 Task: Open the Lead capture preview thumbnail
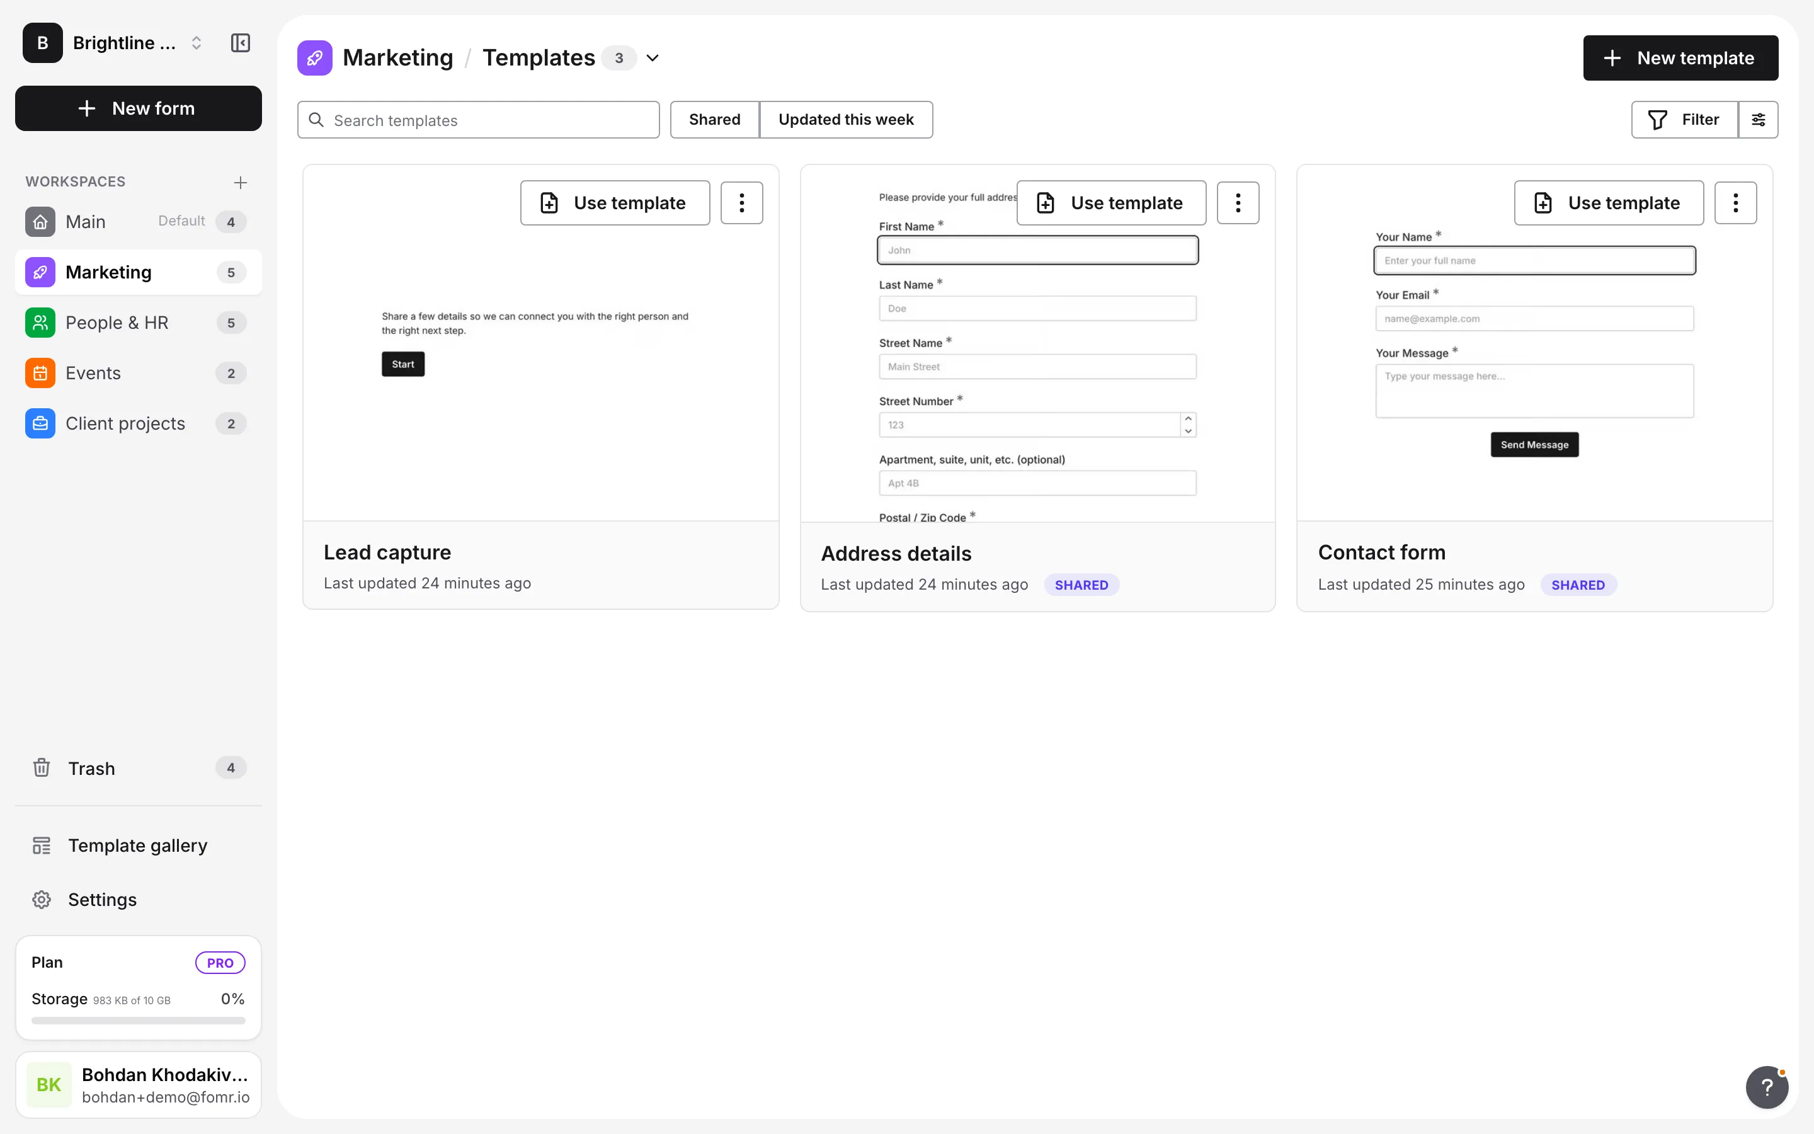point(540,343)
